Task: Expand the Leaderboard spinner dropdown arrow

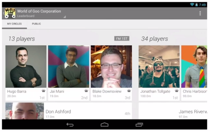Action: pyautogui.click(x=65, y=17)
